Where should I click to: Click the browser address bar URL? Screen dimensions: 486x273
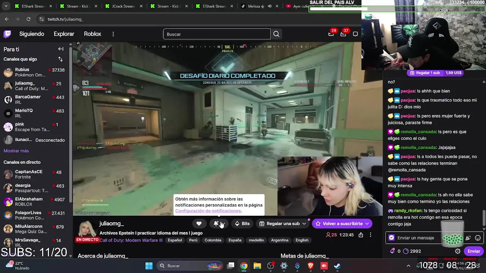pos(65,19)
